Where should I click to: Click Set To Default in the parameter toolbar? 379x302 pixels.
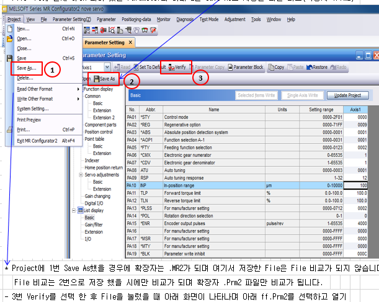(149, 67)
